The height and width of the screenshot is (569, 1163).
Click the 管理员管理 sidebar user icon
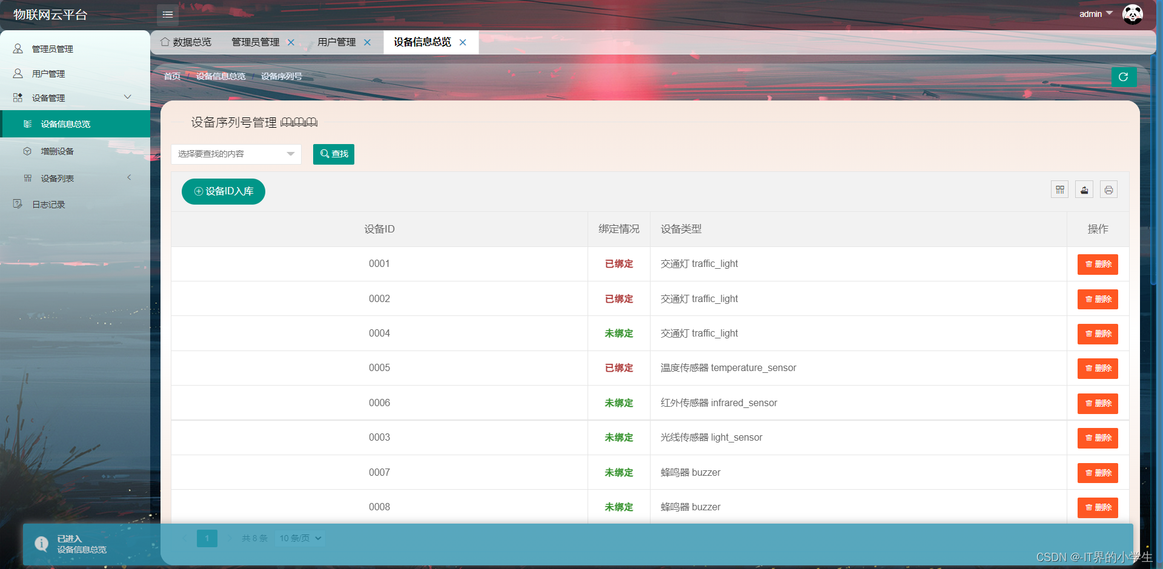pyautogui.click(x=18, y=48)
